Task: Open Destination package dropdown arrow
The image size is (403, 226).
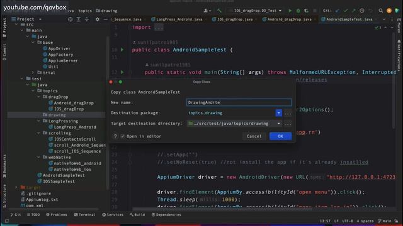Action: coord(278,113)
